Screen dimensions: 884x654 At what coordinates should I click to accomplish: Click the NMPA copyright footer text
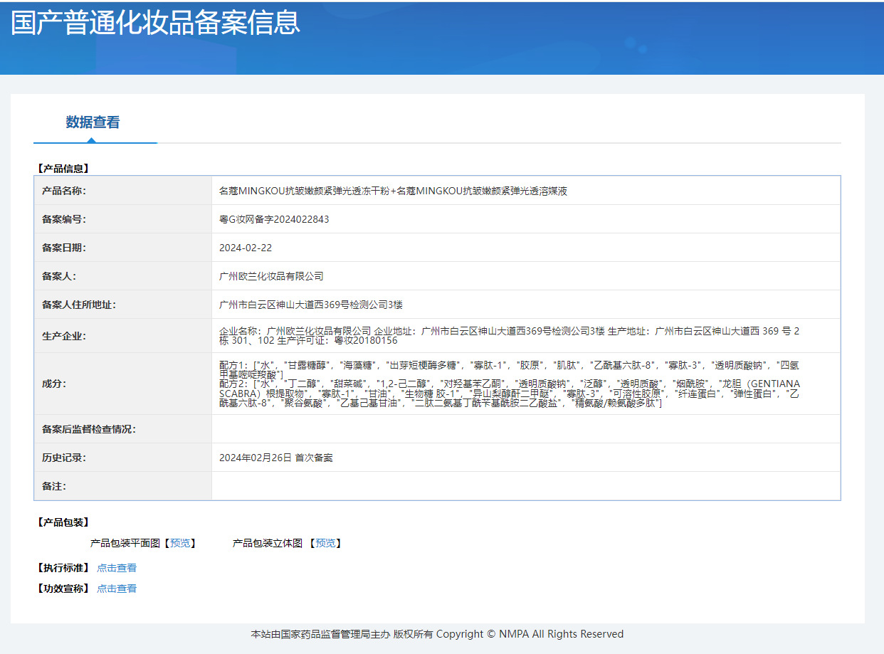[437, 634]
